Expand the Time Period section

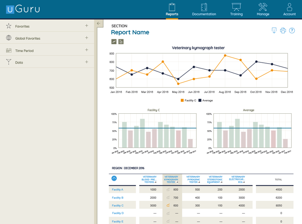click(86, 50)
